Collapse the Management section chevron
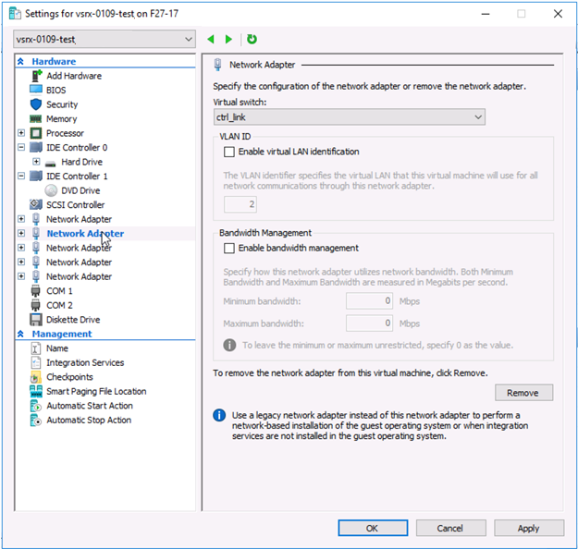The image size is (578, 549). point(20,334)
